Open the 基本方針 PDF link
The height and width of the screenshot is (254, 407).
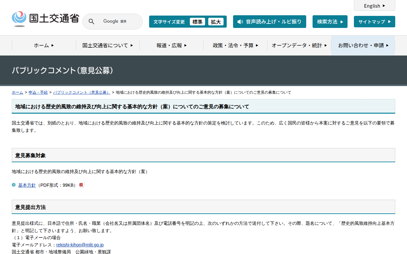click(27, 185)
